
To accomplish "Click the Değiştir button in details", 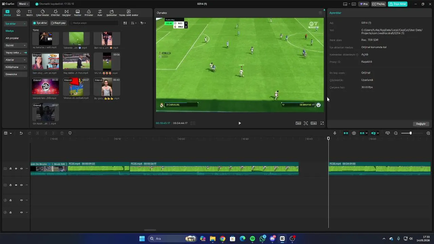I will [421, 124].
